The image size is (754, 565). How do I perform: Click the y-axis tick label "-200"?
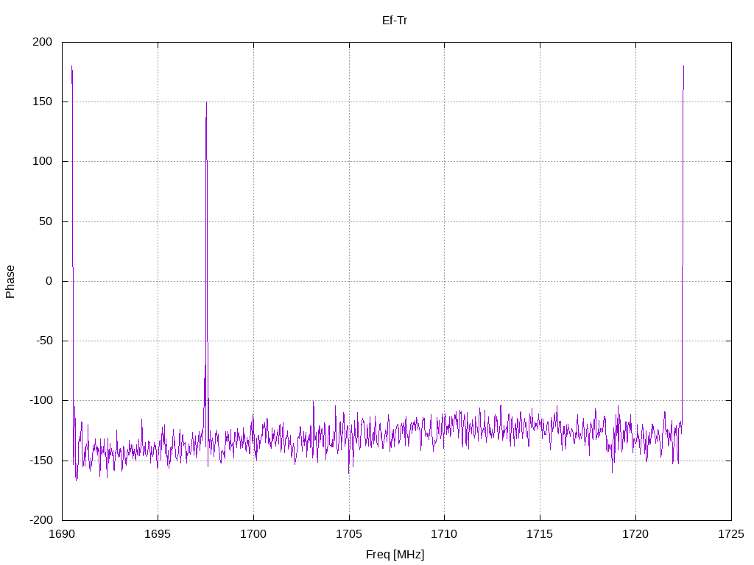point(41,520)
